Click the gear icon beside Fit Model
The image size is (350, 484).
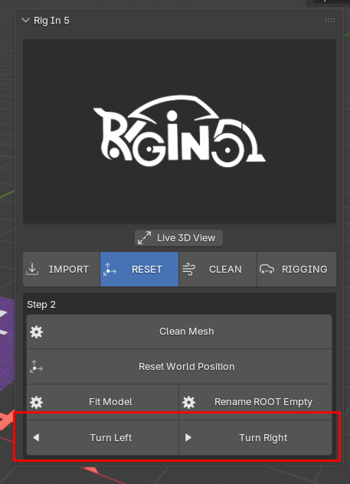tap(37, 402)
